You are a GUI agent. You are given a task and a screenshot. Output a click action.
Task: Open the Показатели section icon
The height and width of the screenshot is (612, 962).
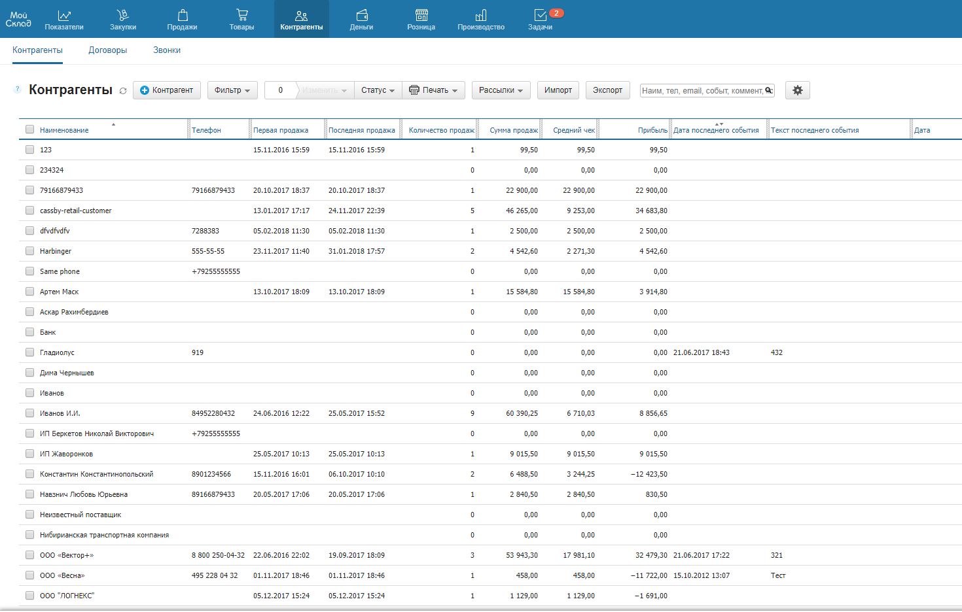tap(64, 15)
